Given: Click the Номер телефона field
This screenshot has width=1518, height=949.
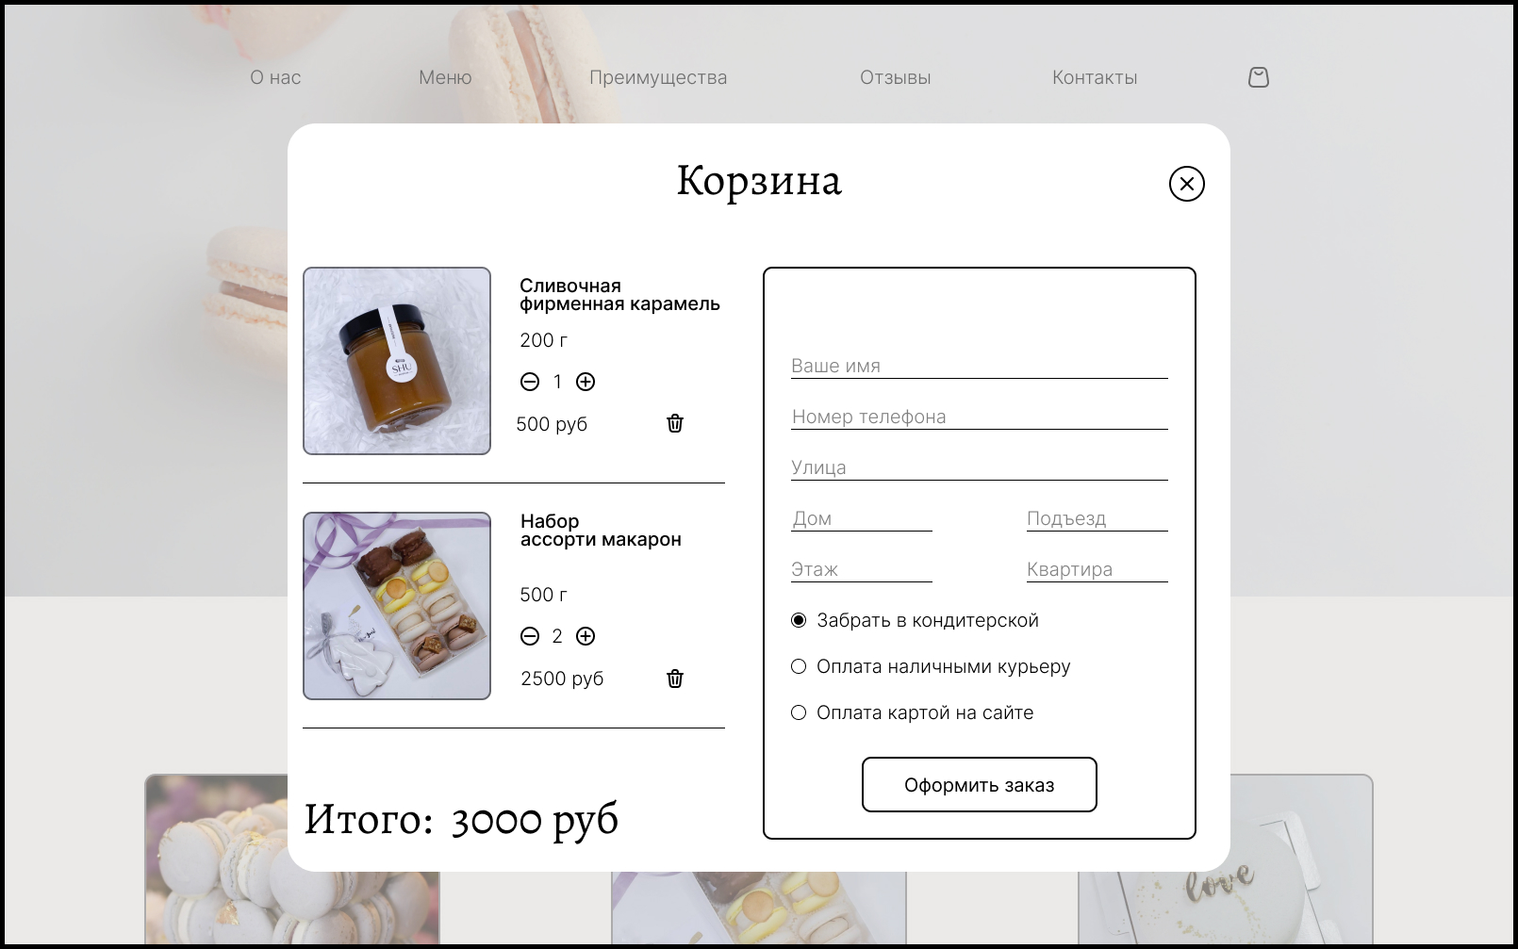Looking at the screenshot, I should pos(980,417).
